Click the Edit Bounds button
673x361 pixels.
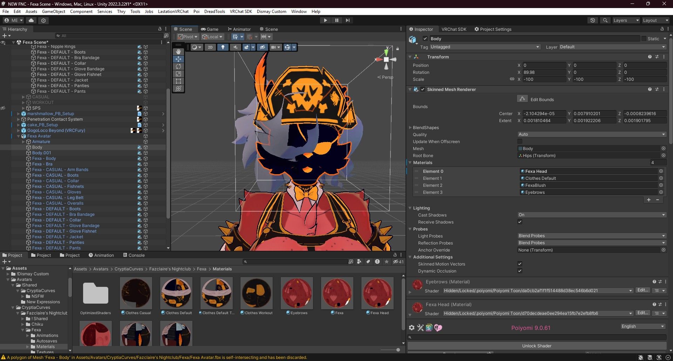[x=522, y=99]
